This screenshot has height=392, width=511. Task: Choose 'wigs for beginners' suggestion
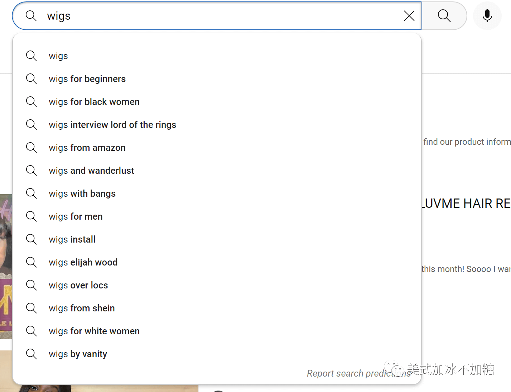point(87,79)
